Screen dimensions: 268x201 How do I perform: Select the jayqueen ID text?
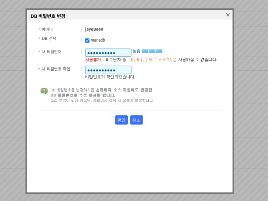point(94,29)
